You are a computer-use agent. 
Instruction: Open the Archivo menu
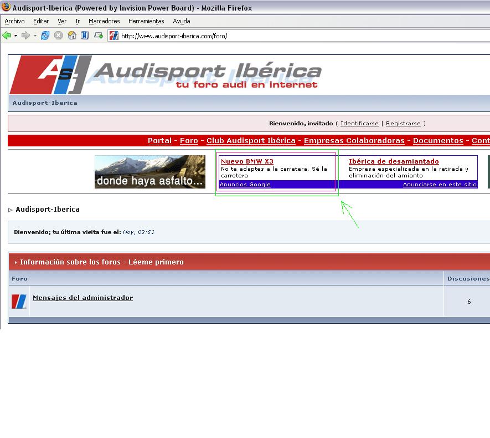[x=15, y=21]
